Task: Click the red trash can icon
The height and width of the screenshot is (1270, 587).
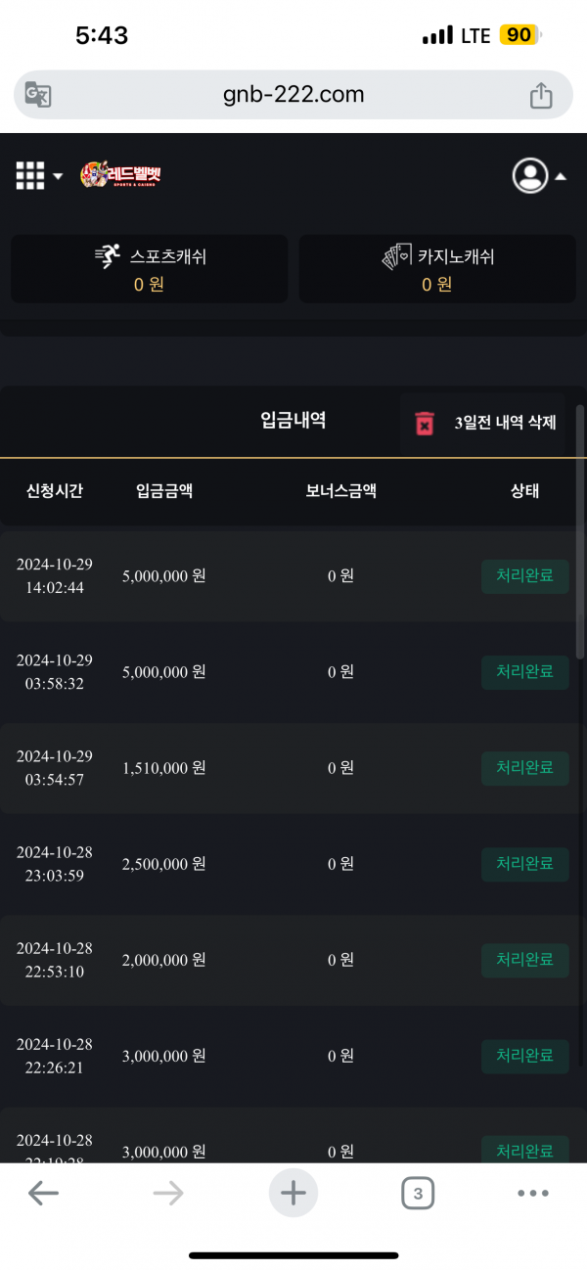Action: [x=425, y=424]
